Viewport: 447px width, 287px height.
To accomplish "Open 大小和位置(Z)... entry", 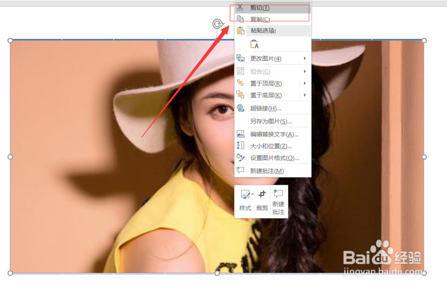I will (273, 146).
